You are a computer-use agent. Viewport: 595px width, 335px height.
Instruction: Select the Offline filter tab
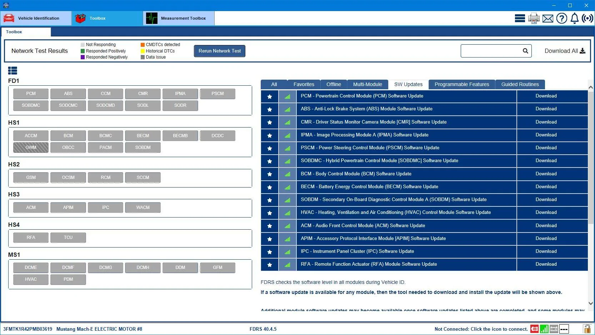[x=334, y=84]
